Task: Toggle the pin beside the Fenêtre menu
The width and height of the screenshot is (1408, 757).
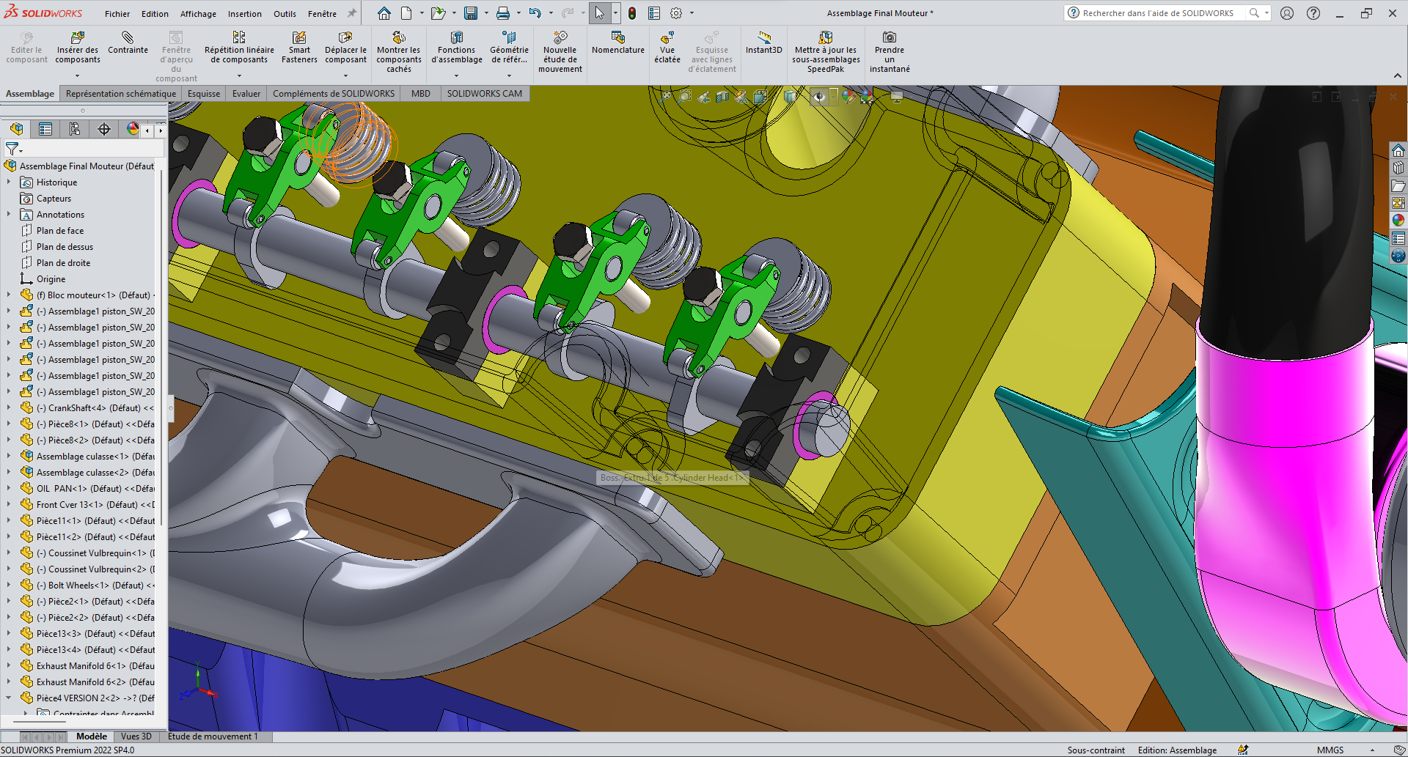Action: point(351,13)
